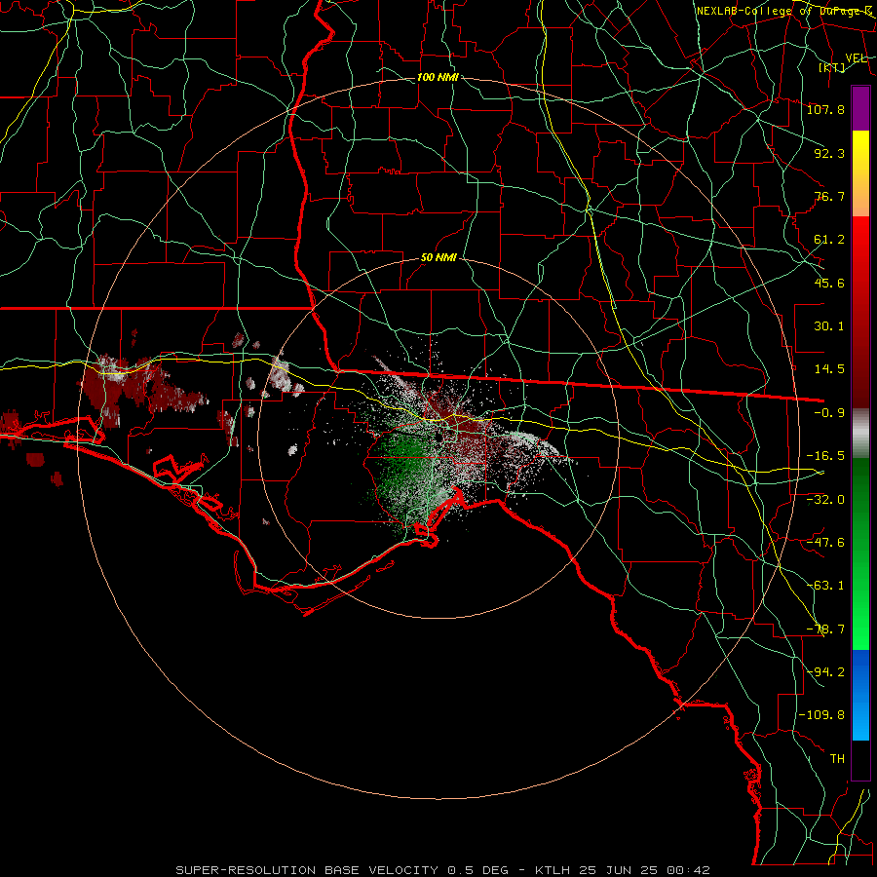Image resolution: width=877 pixels, height=877 pixels.
Task: Click the -32.0 velocity scale value
Action: [825, 500]
